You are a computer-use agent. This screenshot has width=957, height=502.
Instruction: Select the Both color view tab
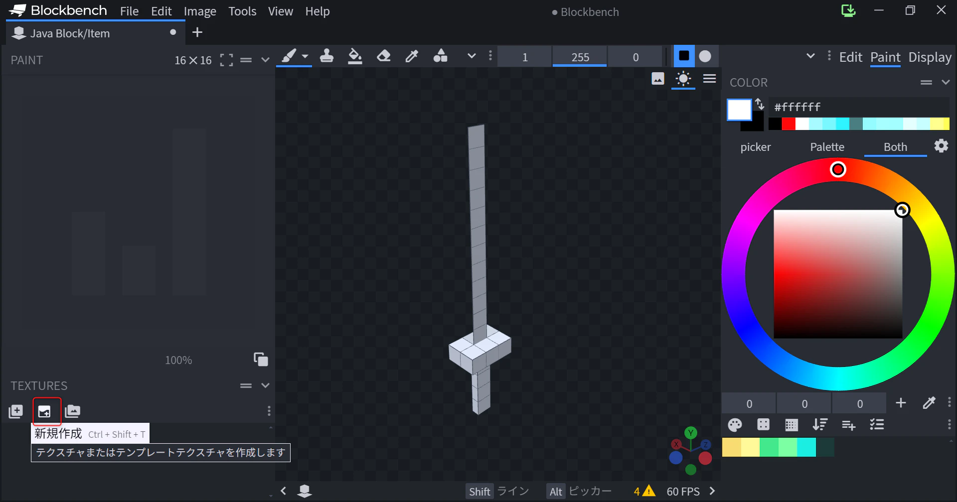896,147
